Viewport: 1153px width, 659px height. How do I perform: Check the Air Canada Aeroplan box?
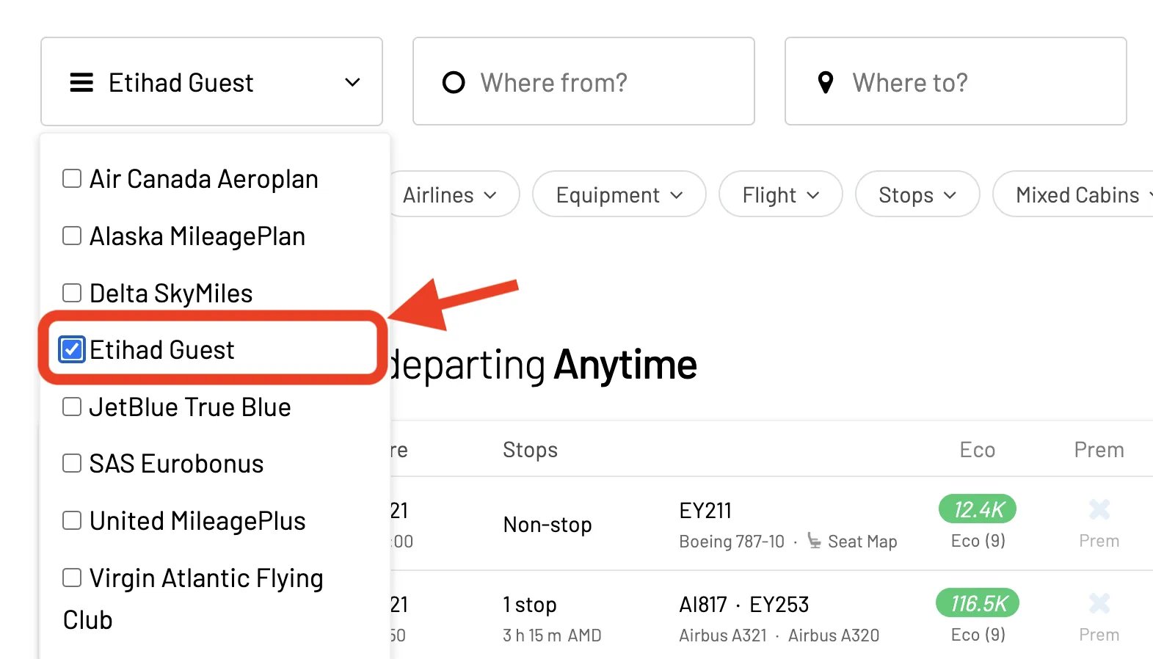(72, 178)
